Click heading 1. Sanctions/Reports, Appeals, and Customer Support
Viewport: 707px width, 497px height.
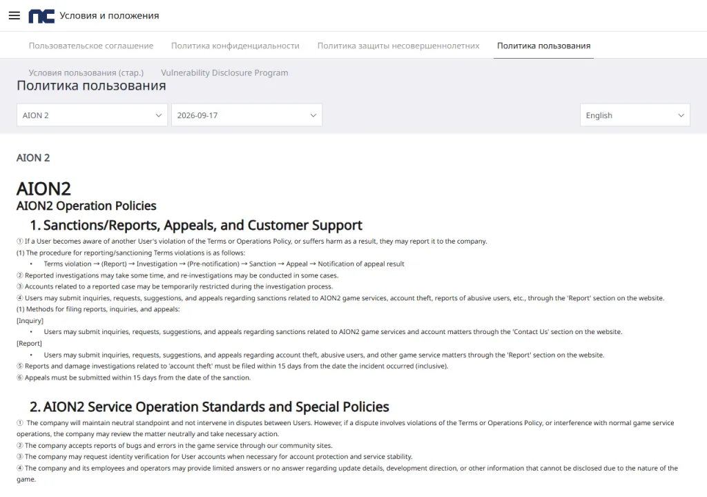click(x=196, y=225)
